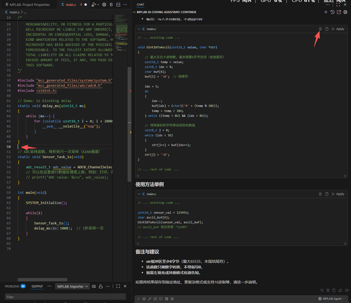
Task: Collapse the Uint16ToAscii main.c code block
Action: pos(139,29)
